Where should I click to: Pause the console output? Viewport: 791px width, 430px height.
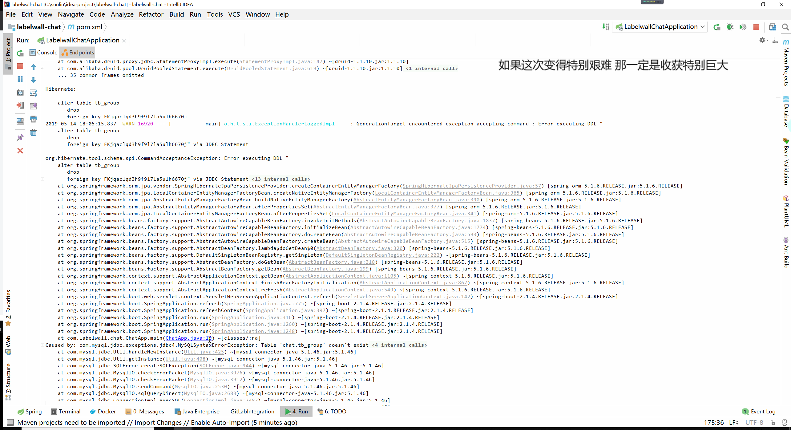click(x=20, y=79)
